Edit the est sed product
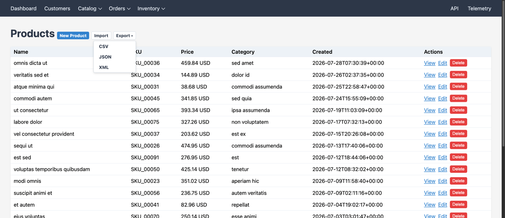The width and height of the screenshot is (505, 218). (443, 158)
